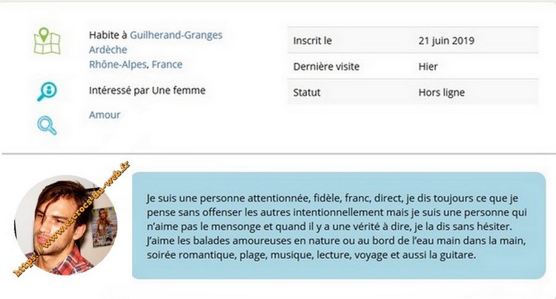Follow the Ardèche department link
Image resolution: width=556 pixels, height=299 pixels.
(x=107, y=50)
